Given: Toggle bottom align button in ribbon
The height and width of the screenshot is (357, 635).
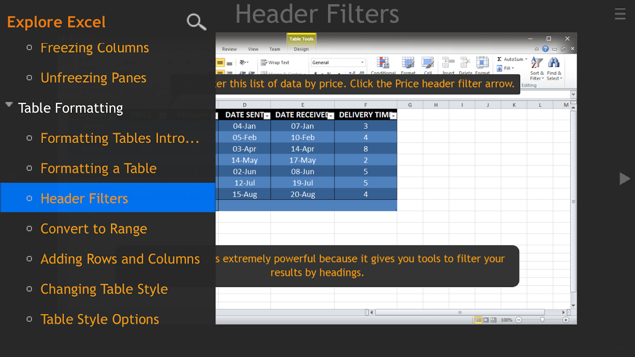Looking at the screenshot, I should pyautogui.click(x=230, y=62).
